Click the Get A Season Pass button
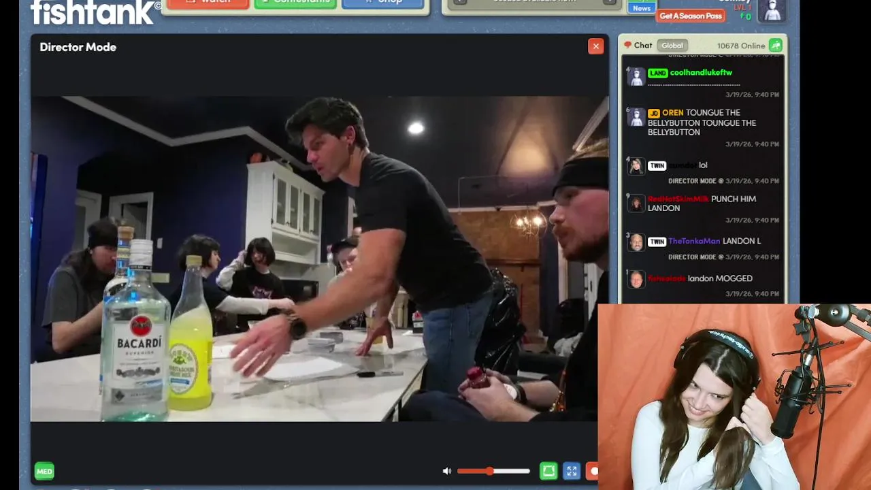 [691, 16]
